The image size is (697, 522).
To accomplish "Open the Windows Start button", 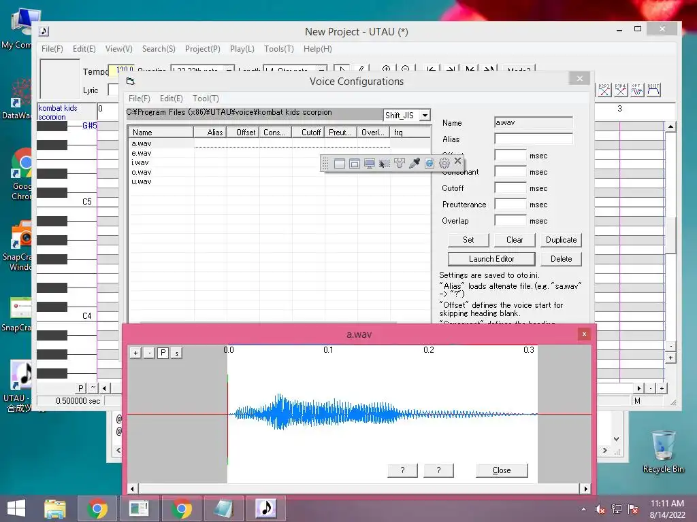I will pos(16,508).
